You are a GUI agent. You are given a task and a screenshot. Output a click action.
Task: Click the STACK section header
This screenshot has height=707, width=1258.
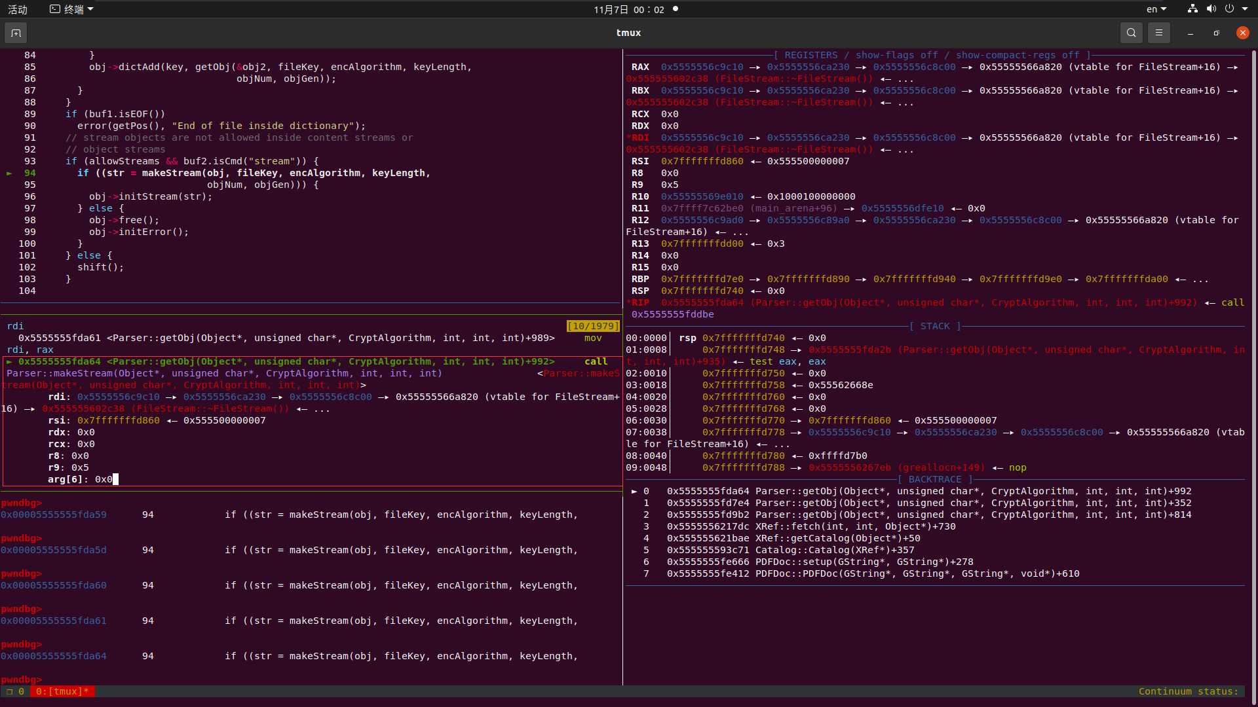[x=935, y=326]
